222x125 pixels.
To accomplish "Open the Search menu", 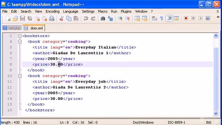I will coord(26,11).
